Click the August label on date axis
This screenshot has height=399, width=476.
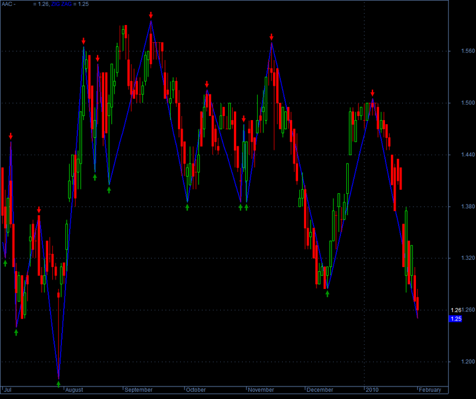click(74, 390)
